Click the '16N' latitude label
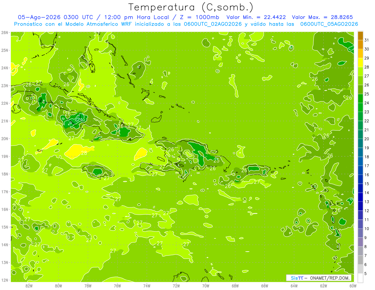Viewport: 375px width, 290px height. (x=5, y=209)
